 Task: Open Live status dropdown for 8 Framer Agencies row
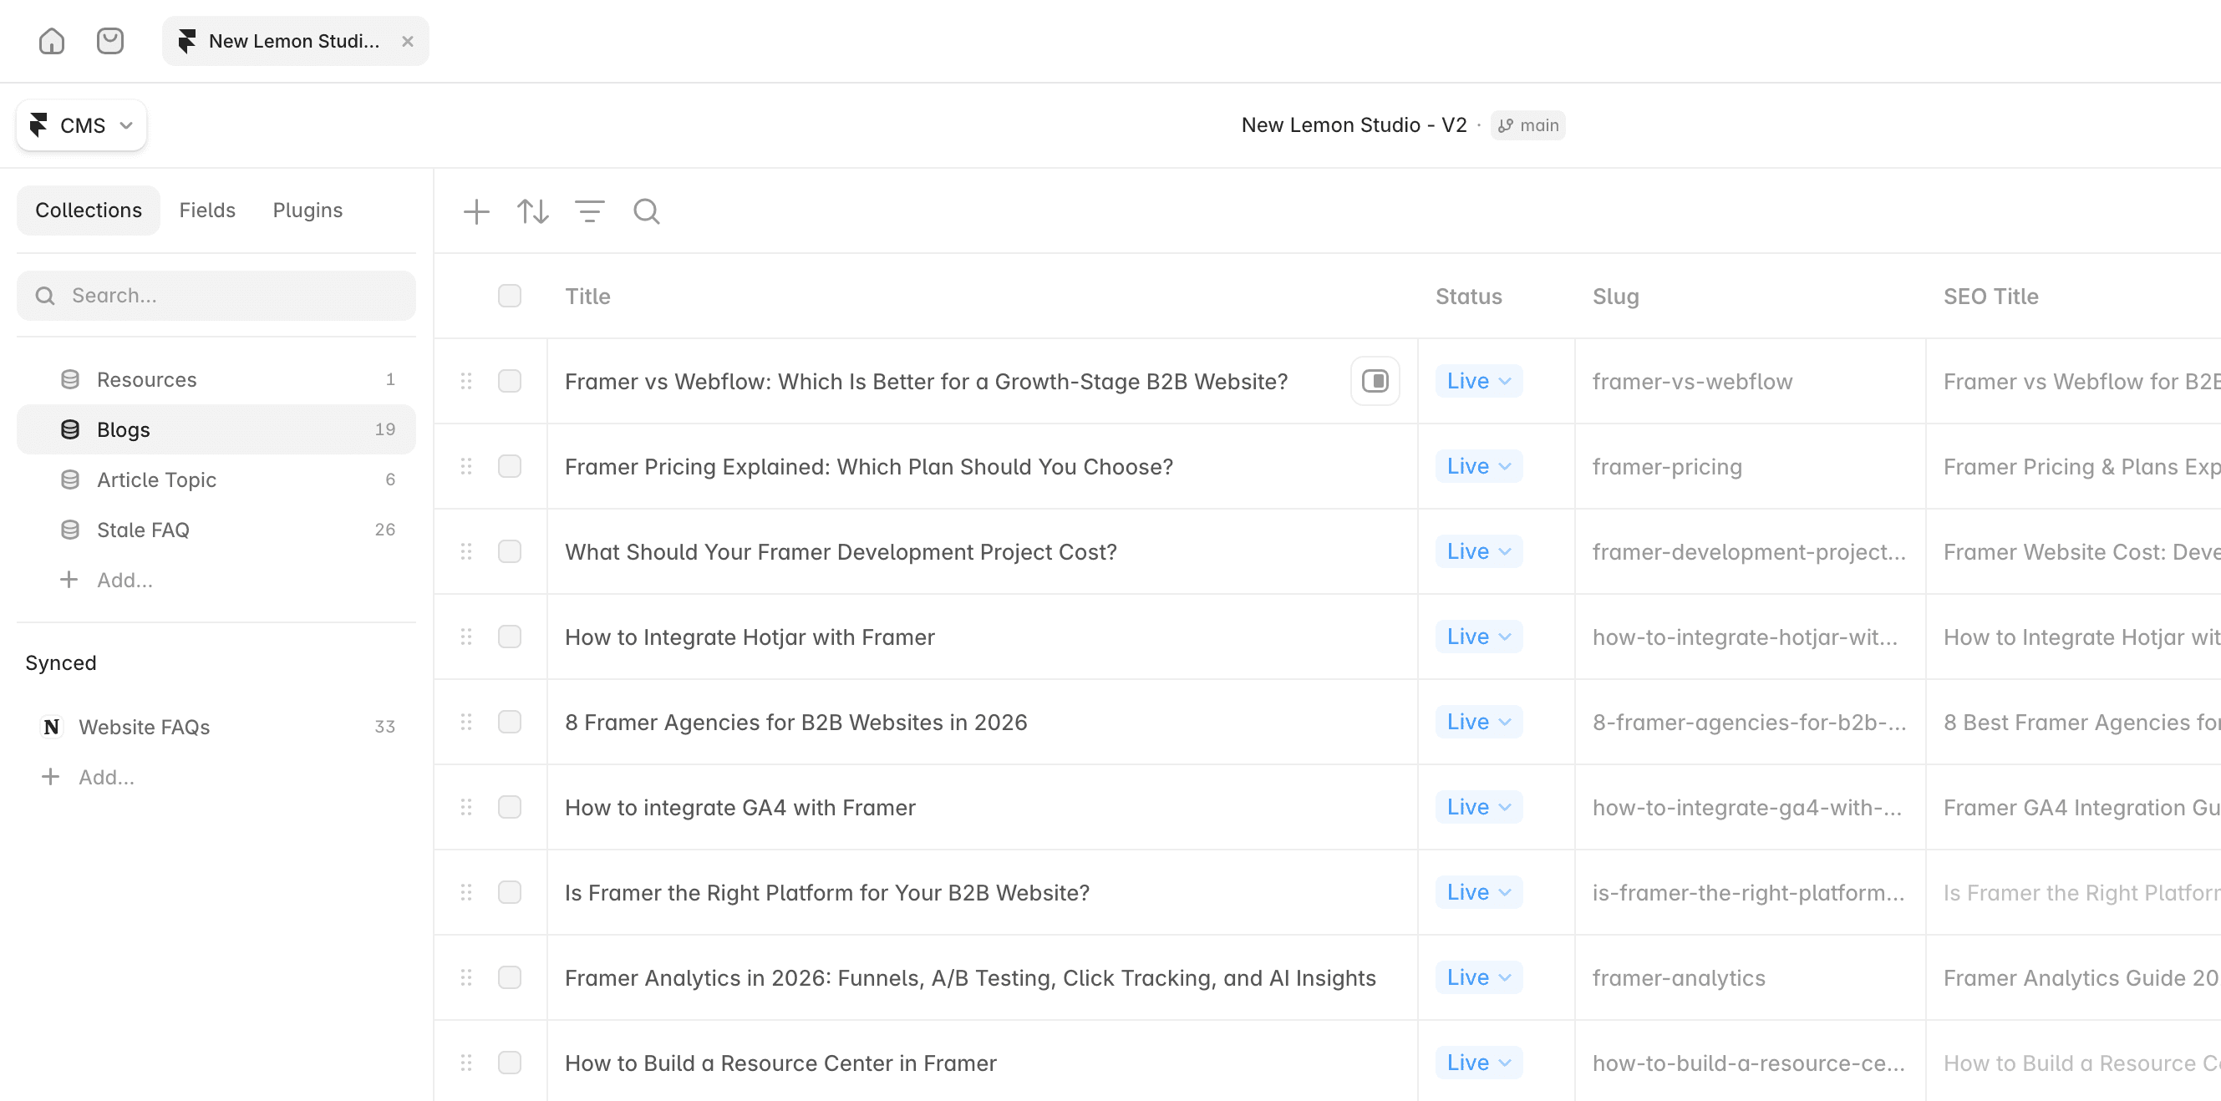[x=1478, y=722]
